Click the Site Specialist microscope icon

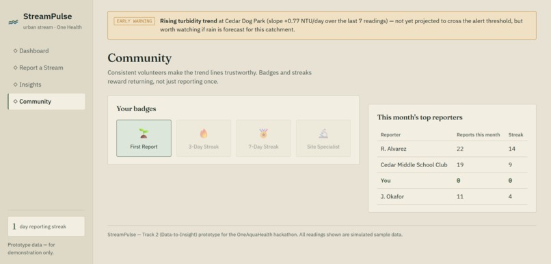click(323, 134)
